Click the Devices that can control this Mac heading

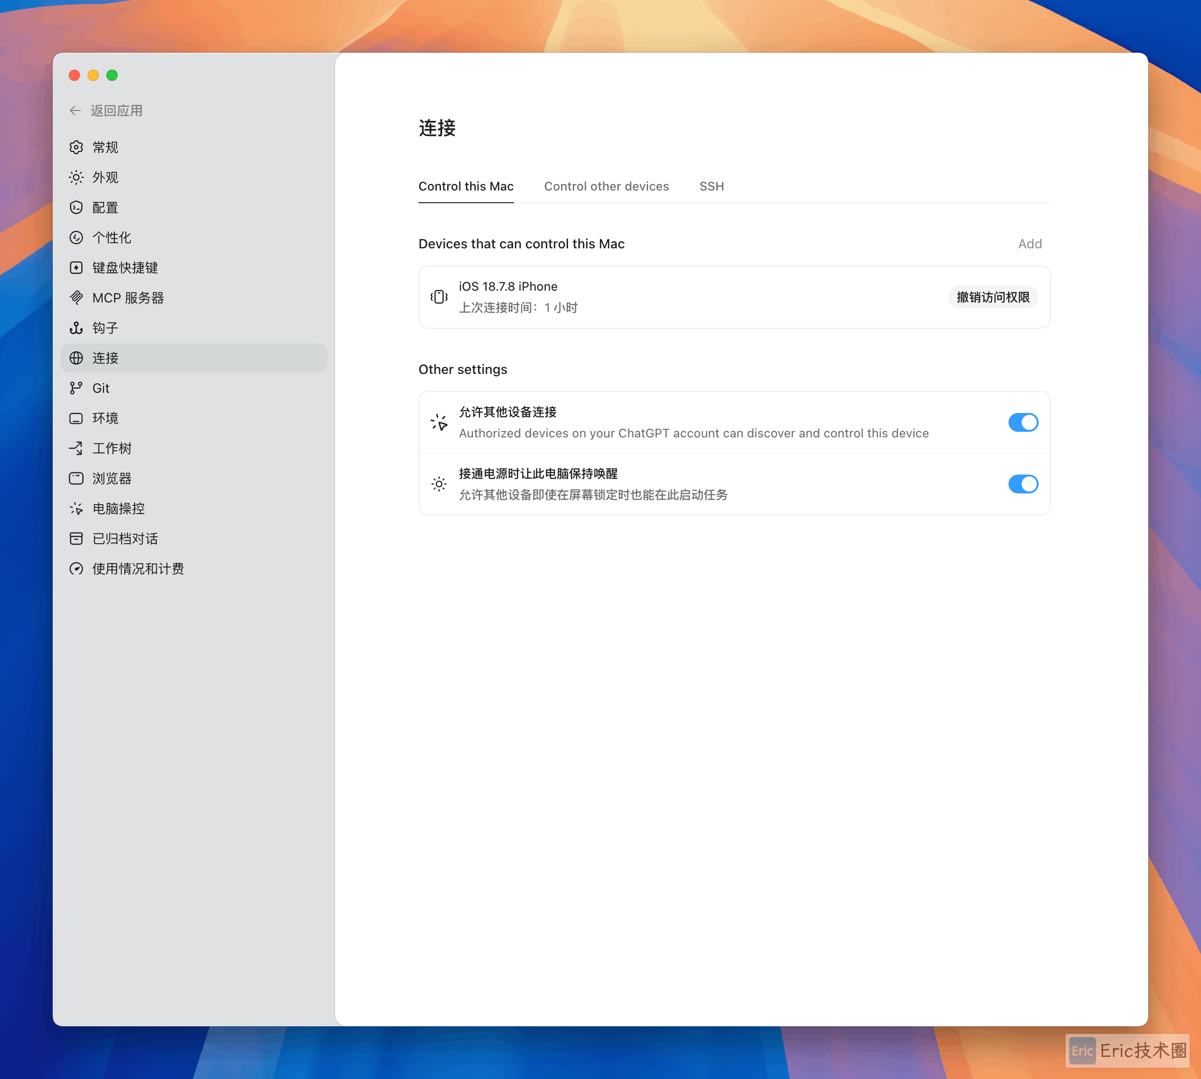click(521, 244)
